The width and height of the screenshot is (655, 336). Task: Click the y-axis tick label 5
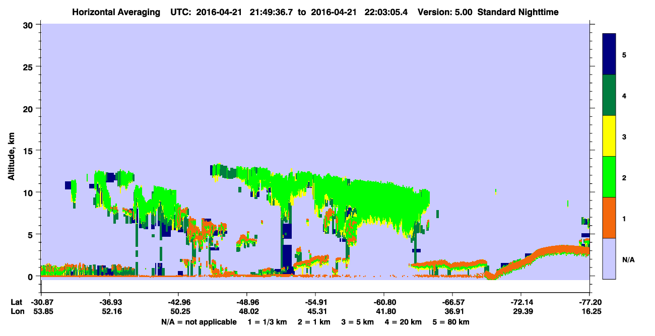tap(31, 234)
